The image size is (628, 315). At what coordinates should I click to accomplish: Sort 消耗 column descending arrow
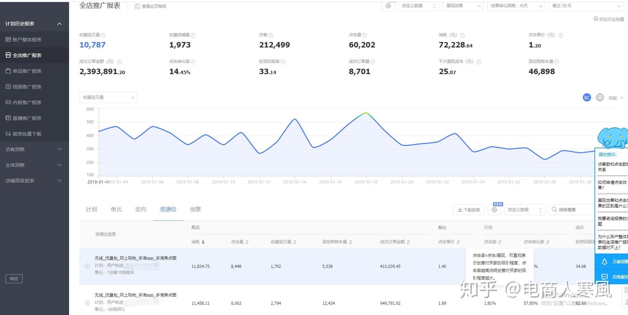pos(203,242)
